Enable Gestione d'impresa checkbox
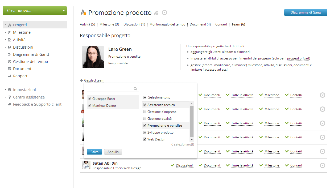330x188 pixels. pyautogui.click(x=145, y=112)
